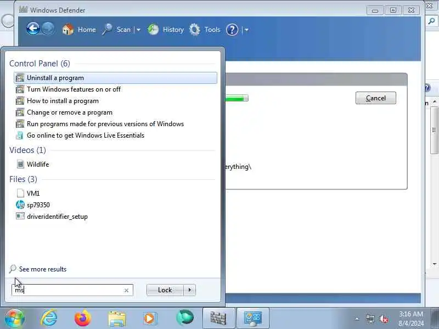Click background window scrollbar down arrow

(x=435, y=264)
